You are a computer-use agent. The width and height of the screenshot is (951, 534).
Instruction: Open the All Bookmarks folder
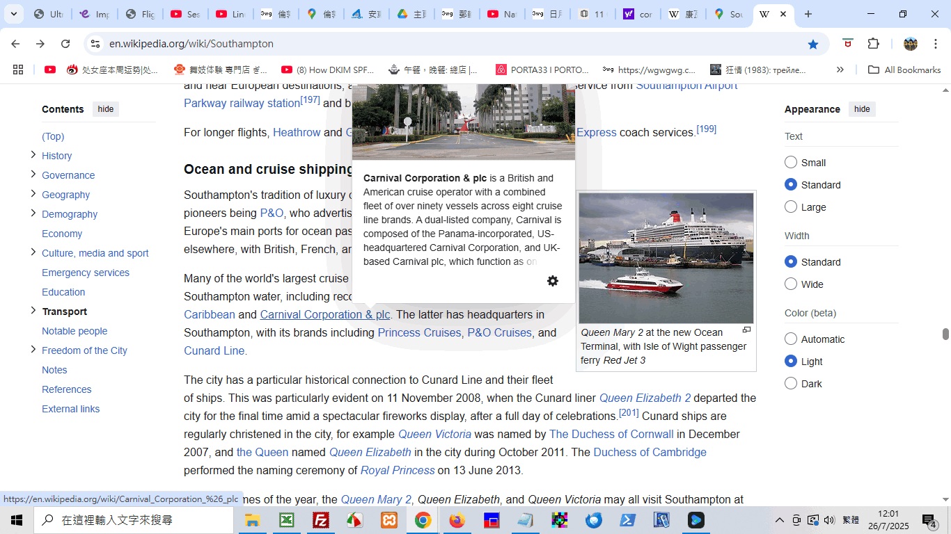pos(904,70)
